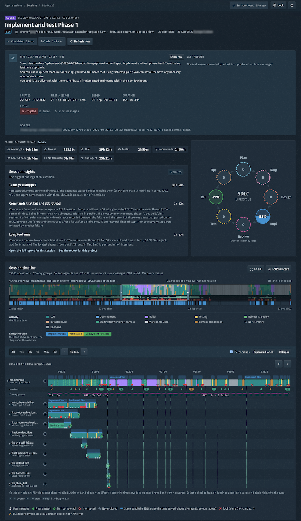
Task: Select the All time range
Action: click(x=13, y=352)
